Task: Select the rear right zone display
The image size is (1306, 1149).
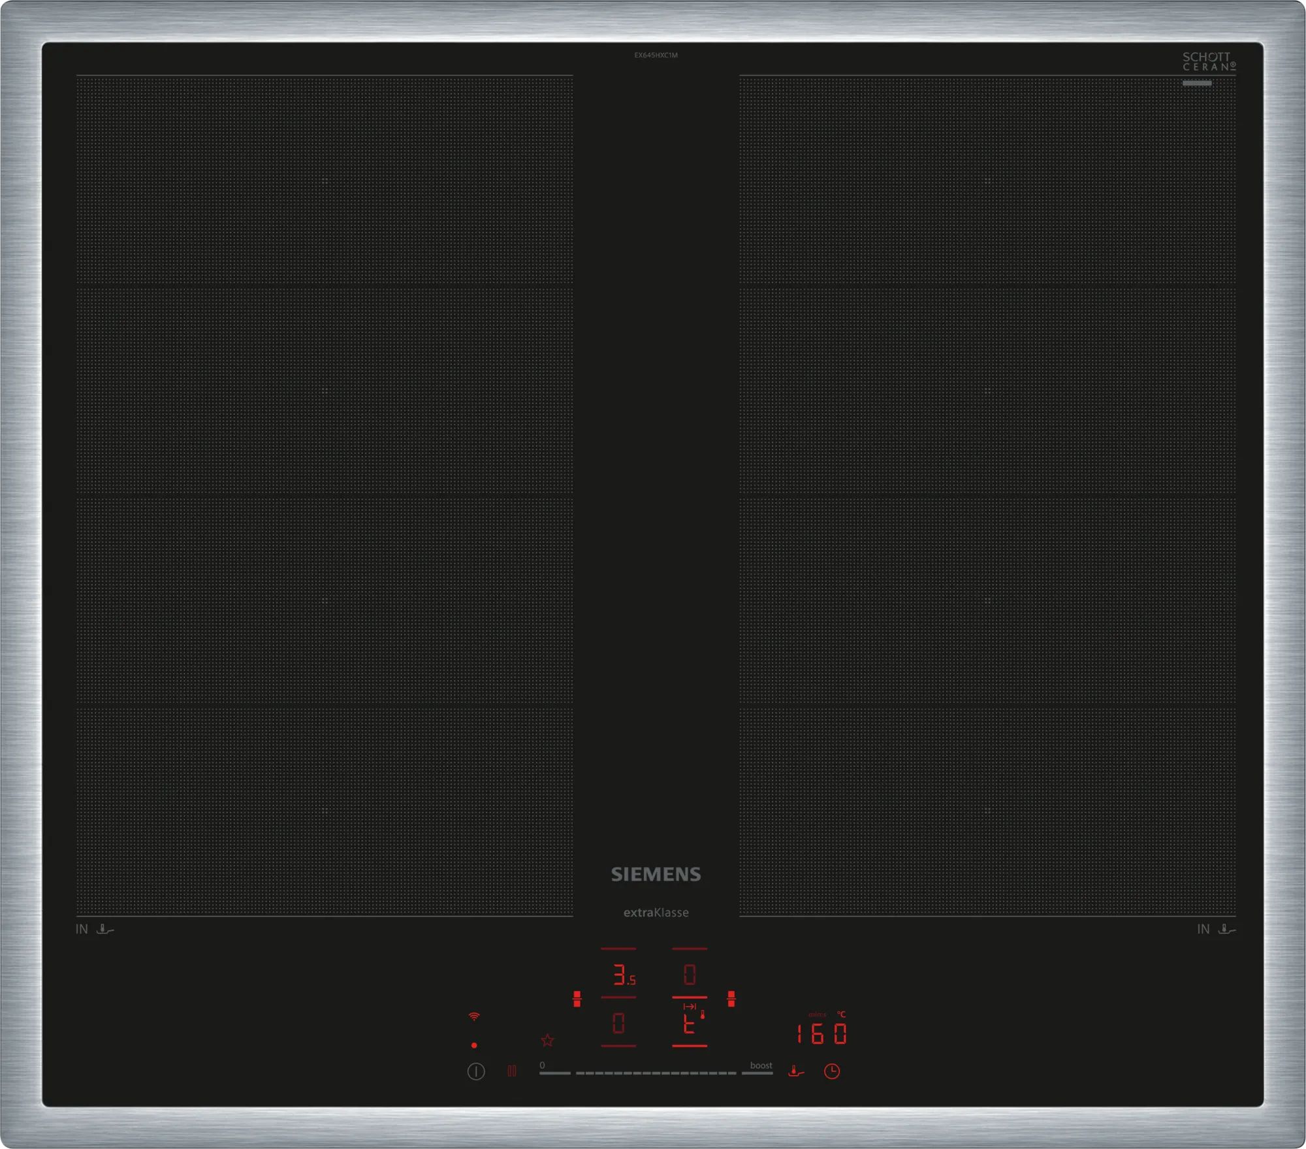Action: (x=690, y=975)
